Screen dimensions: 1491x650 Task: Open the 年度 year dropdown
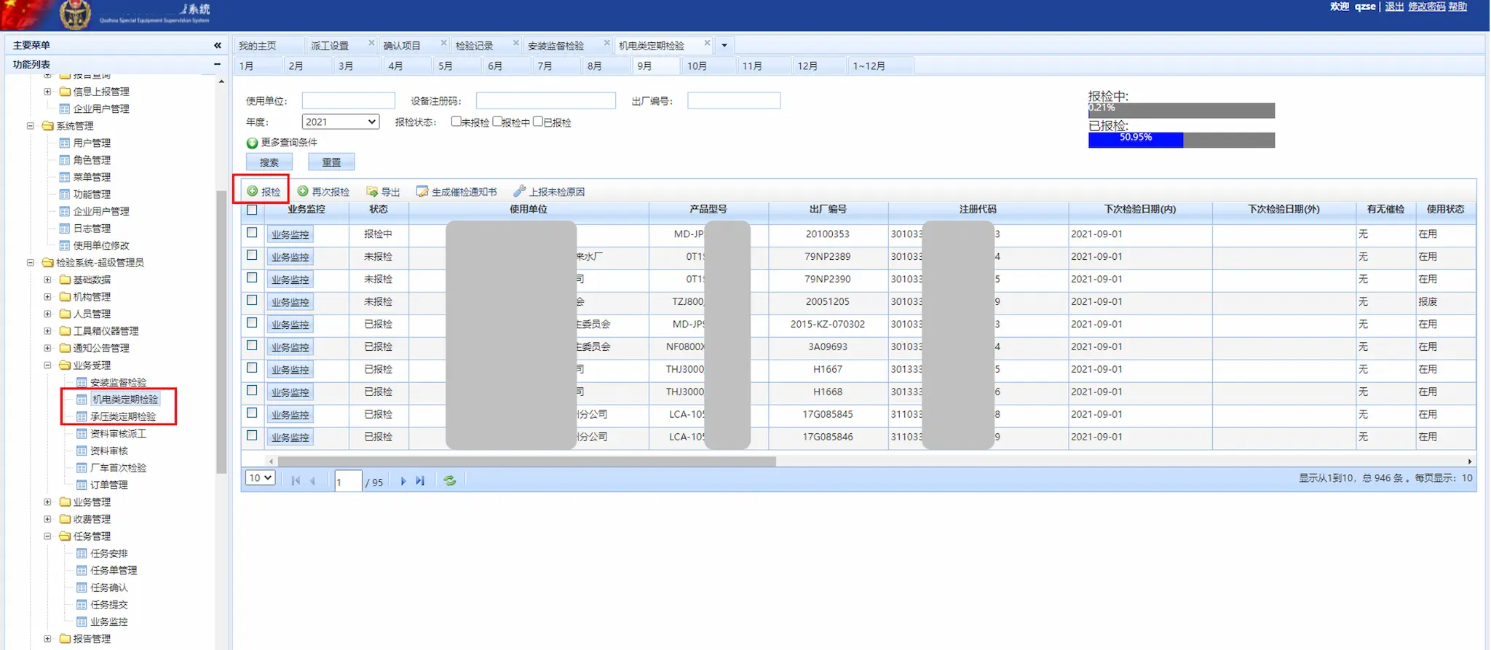(x=341, y=122)
